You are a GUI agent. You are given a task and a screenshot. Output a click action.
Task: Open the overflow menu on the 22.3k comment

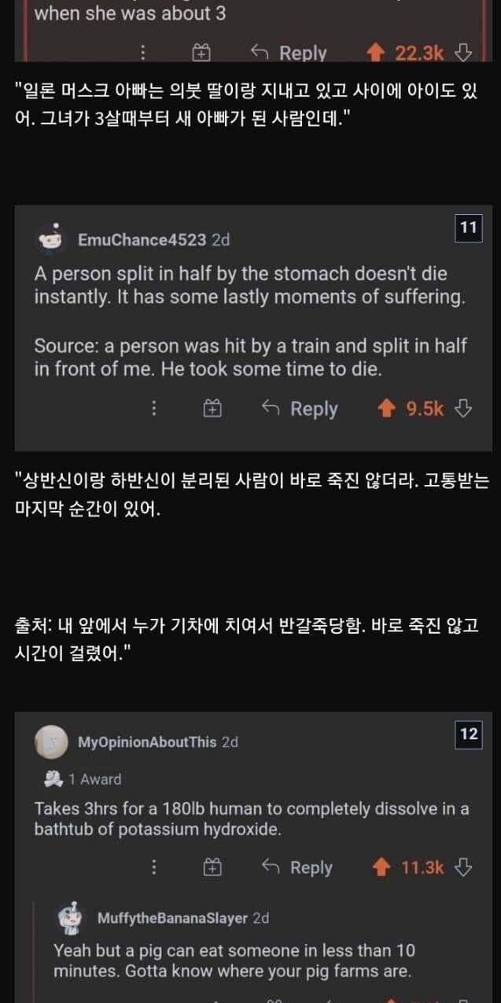point(143,53)
